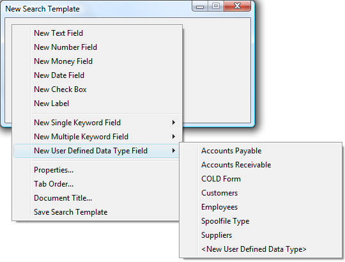Choose New Number Field
This screenshot has height=262, width=345.
pyautogui.click(x=97, y=47)
